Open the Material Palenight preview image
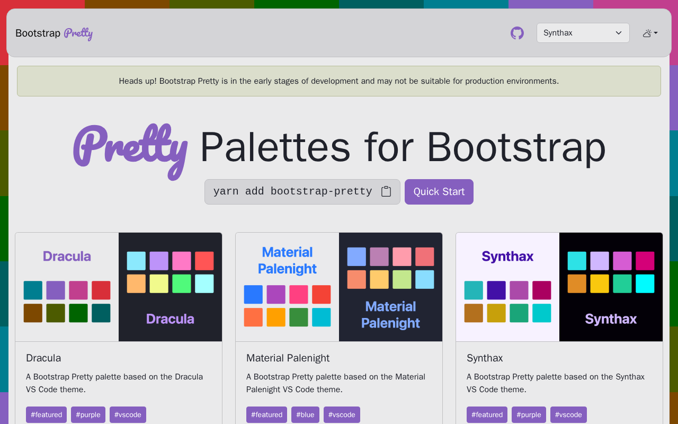 [339, 287]
